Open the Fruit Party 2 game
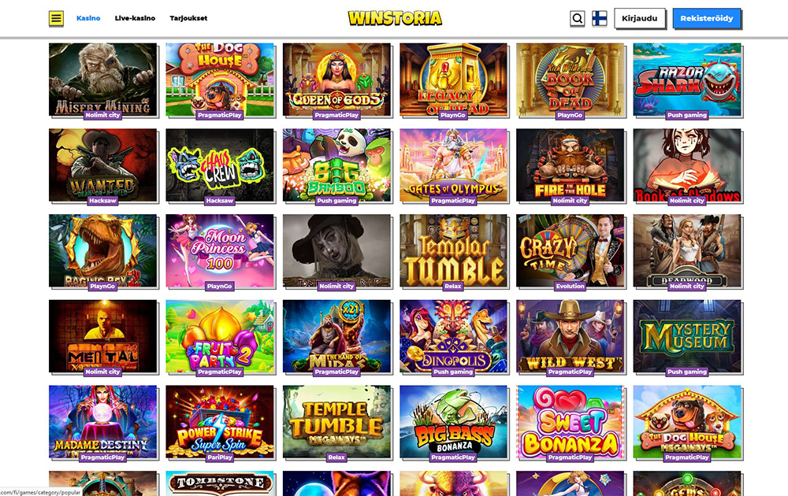788x496 pixels. 220,337
